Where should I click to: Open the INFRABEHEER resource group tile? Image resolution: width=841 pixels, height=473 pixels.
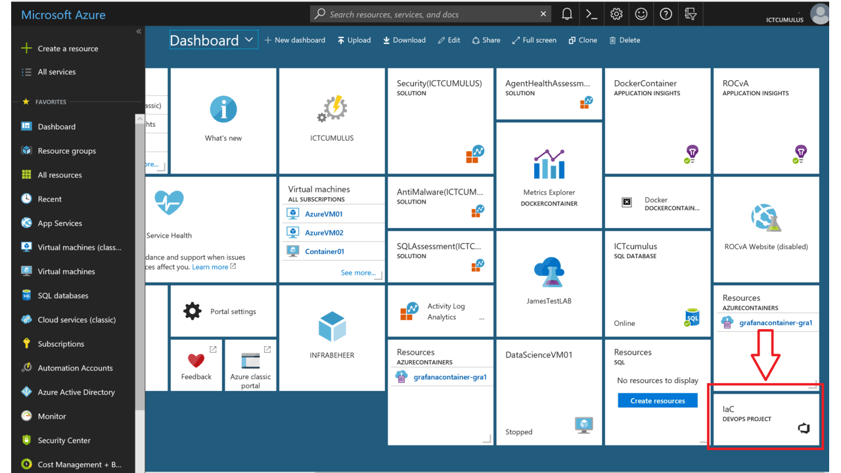click(332, 338)
